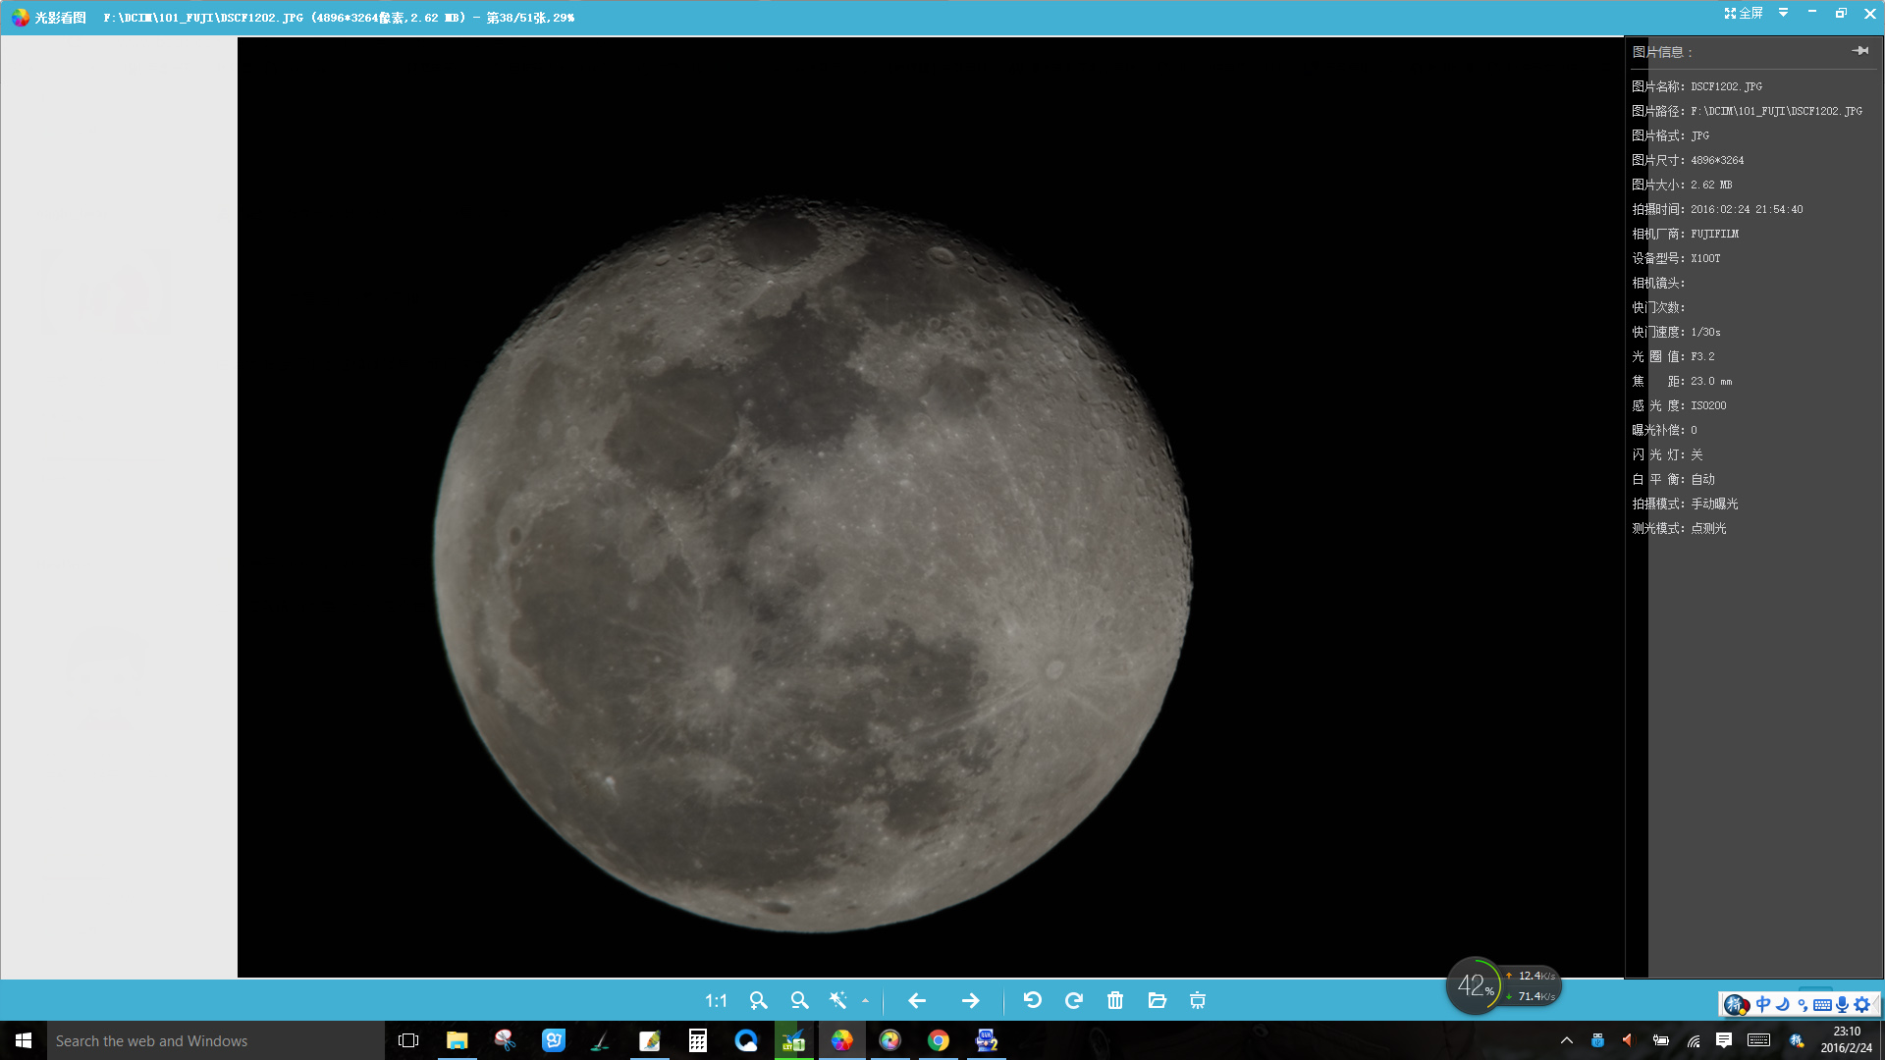Open Task View on the taskbar
The width and height of the screenshot is (1885, 1060).
[408, 1040]
